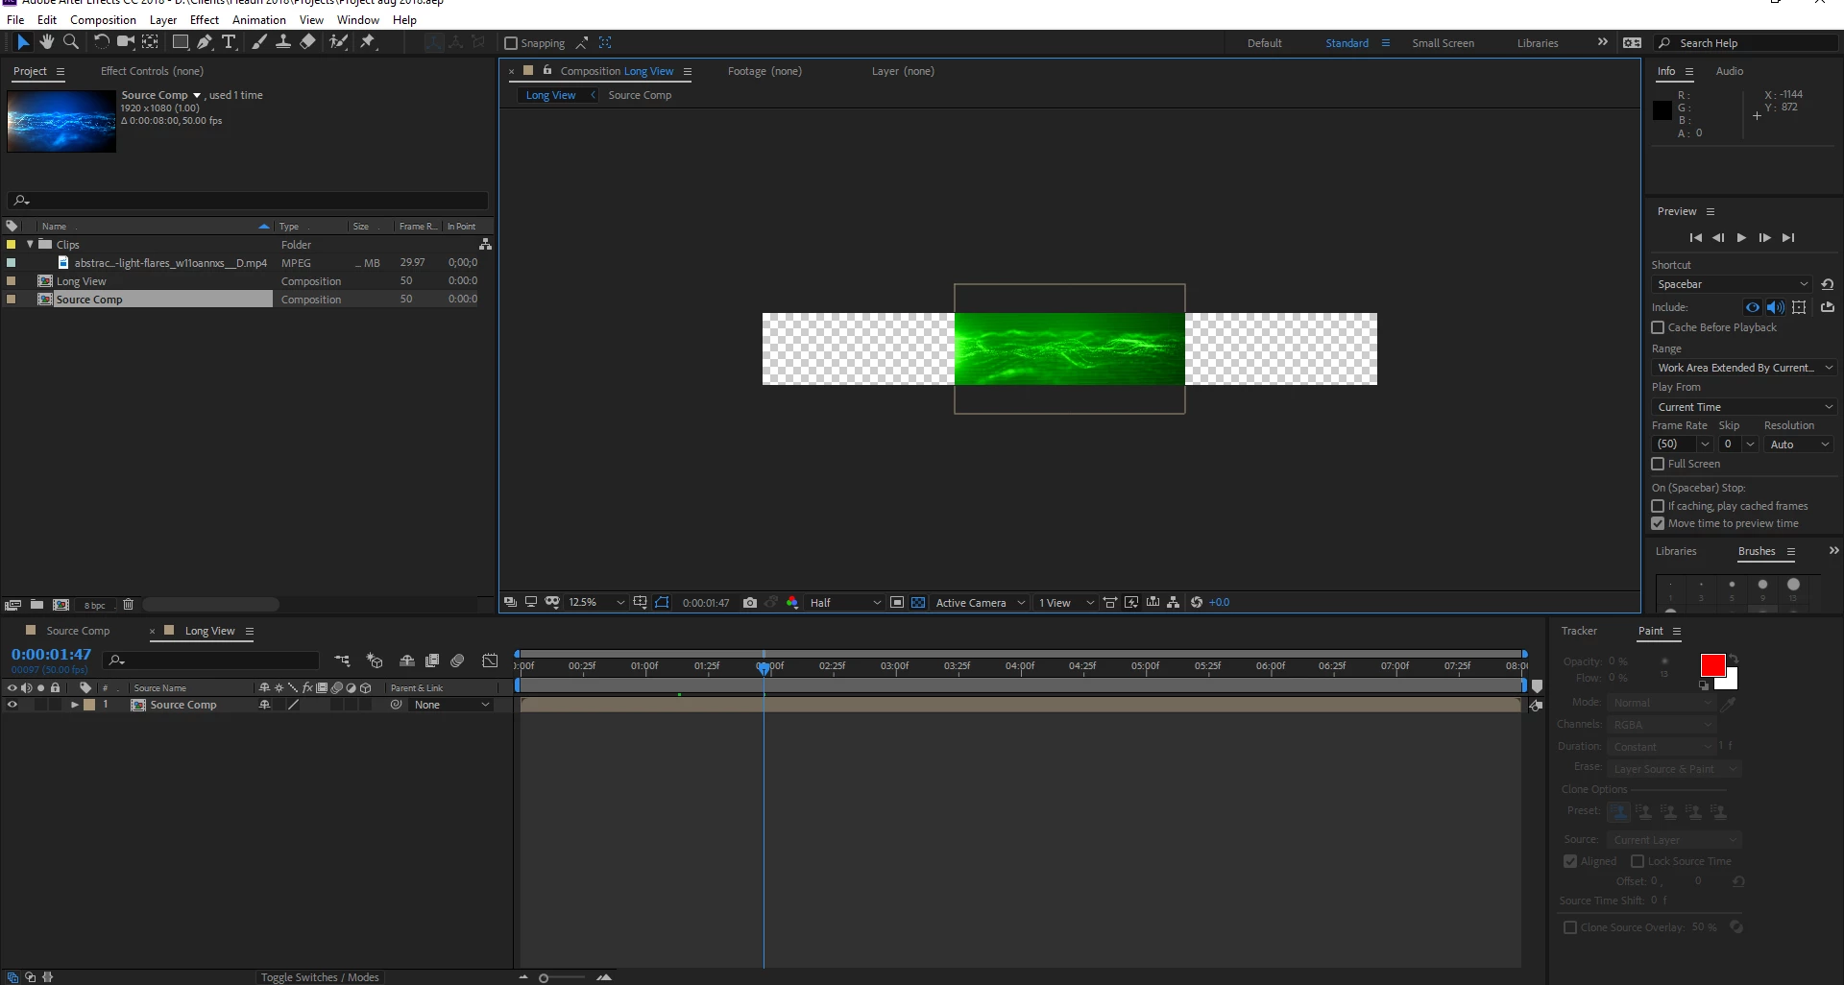Click the Libraries workspace button
The image size is (1844, 985).
(1538, 43)
